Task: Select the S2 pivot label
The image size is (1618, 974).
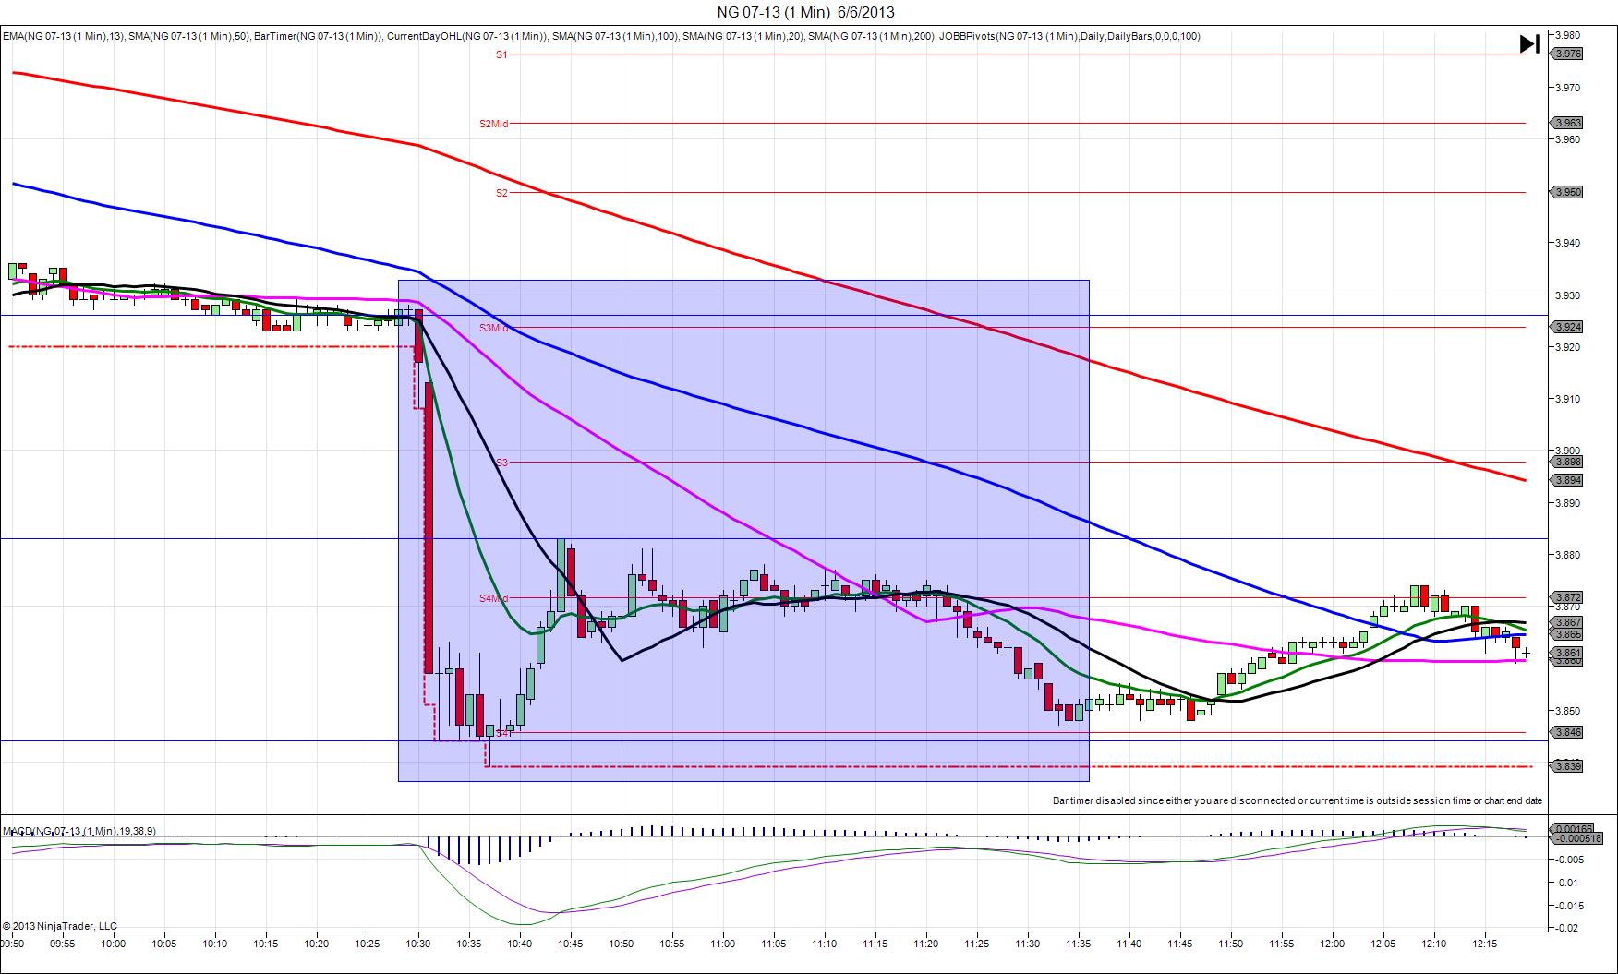Action: [501, 193]
